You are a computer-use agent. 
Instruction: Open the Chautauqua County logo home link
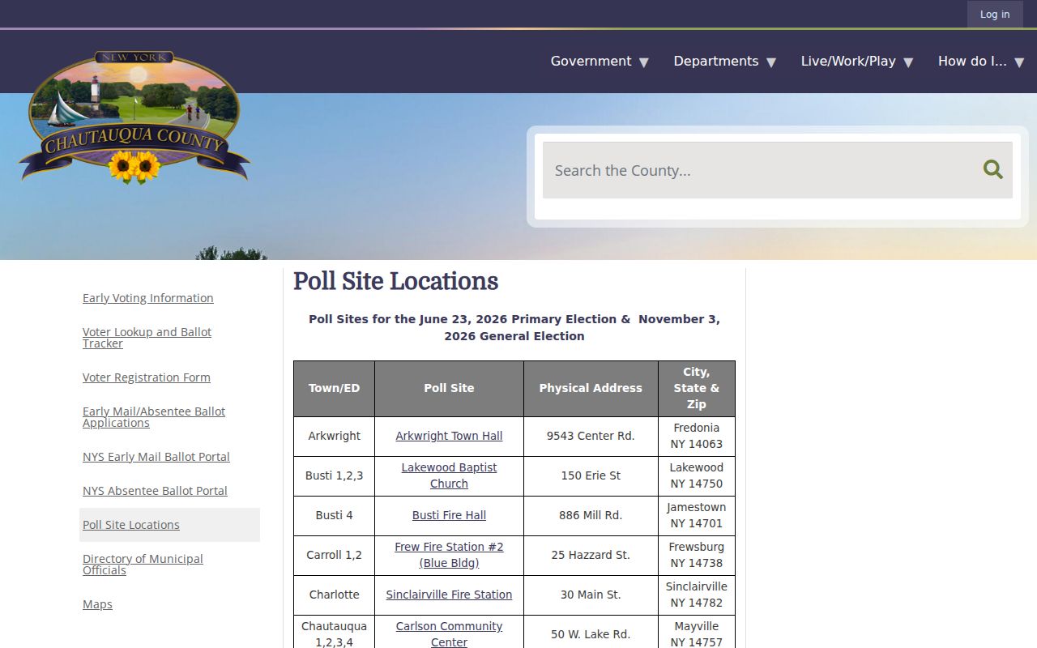point(134,117)
